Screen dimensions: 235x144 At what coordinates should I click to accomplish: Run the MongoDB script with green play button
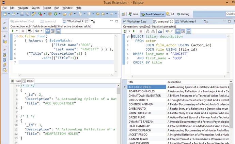coord(13,31)
